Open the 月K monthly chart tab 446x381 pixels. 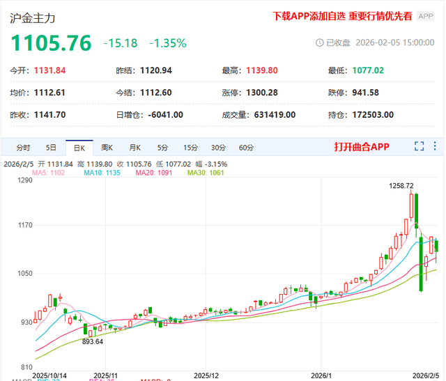(x=134, y=147)
